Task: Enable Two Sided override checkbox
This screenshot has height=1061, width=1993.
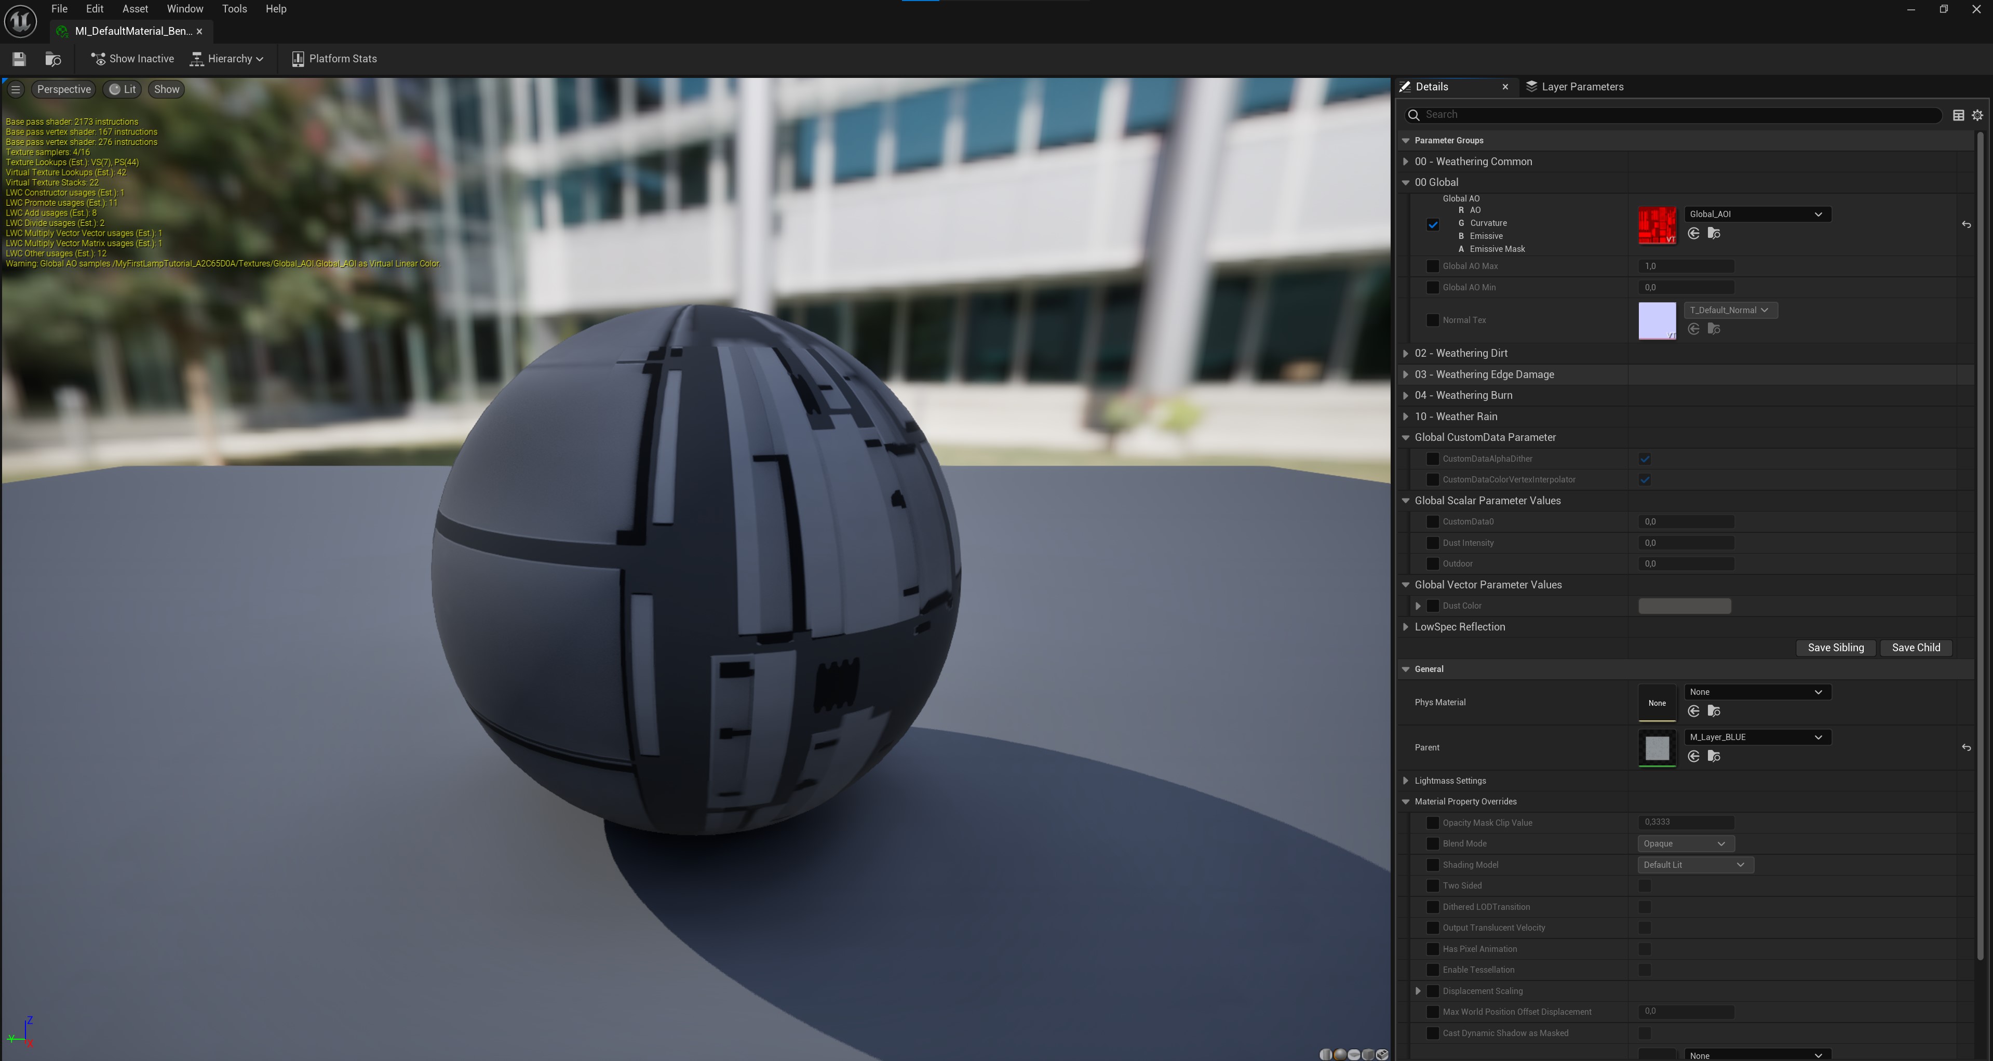Action: (1433, 886)
